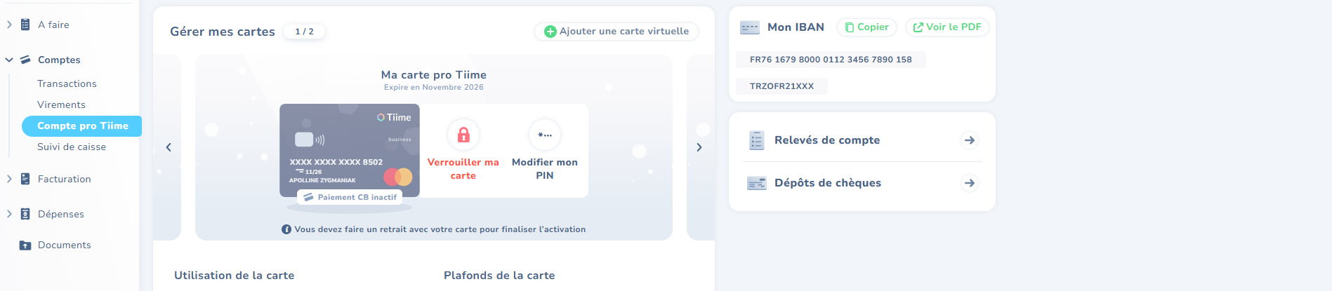Expand the A faire section

pos(9,25)
